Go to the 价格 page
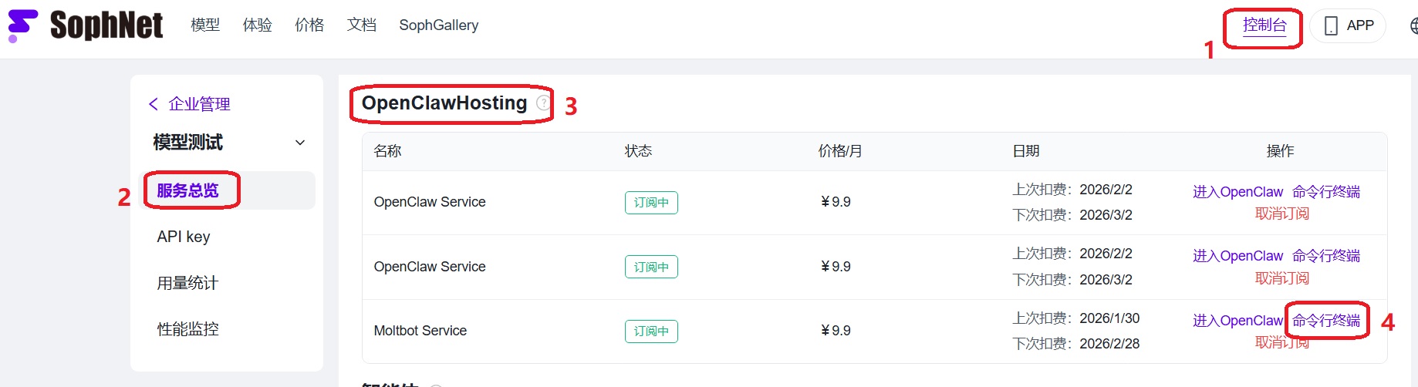 [x=309, y=25]
